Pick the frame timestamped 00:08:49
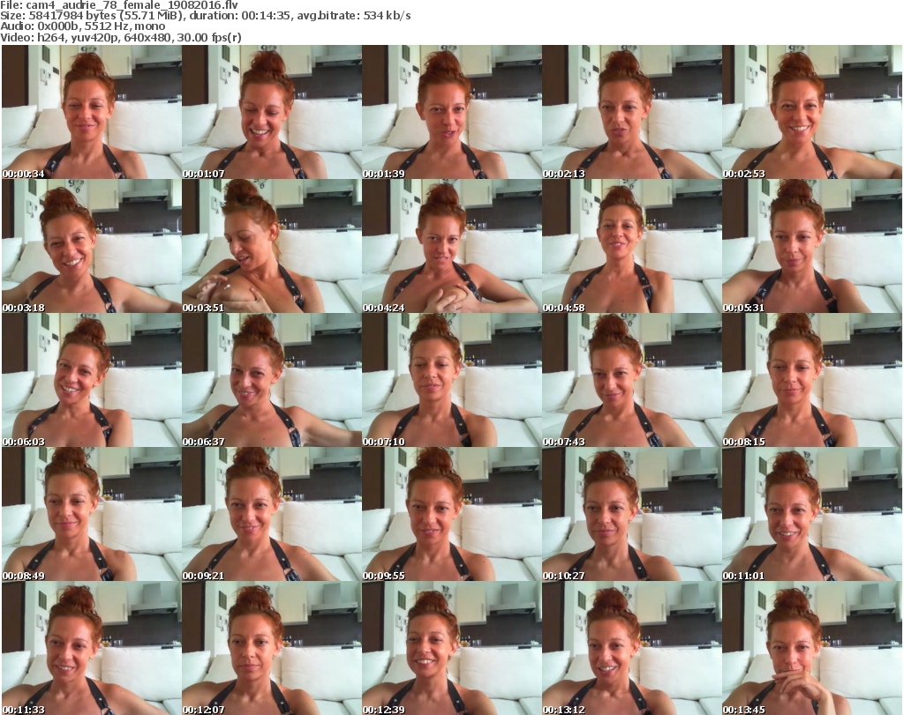The height and width of the screenshot is (715, 904). tap(92, 514)
